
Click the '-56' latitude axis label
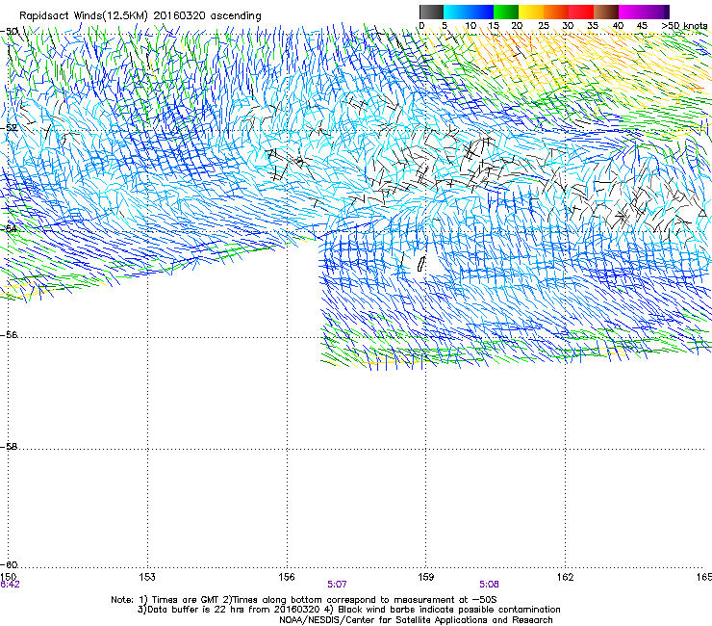coord(9,335)
